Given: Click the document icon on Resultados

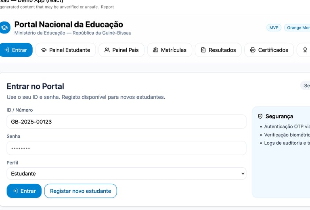Looking at the screenshot, I should [x=203, y=50].
